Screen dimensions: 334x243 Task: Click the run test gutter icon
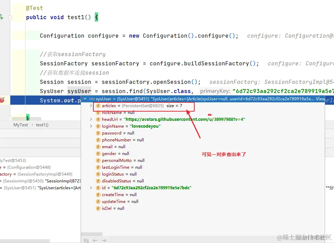[1, 17]
